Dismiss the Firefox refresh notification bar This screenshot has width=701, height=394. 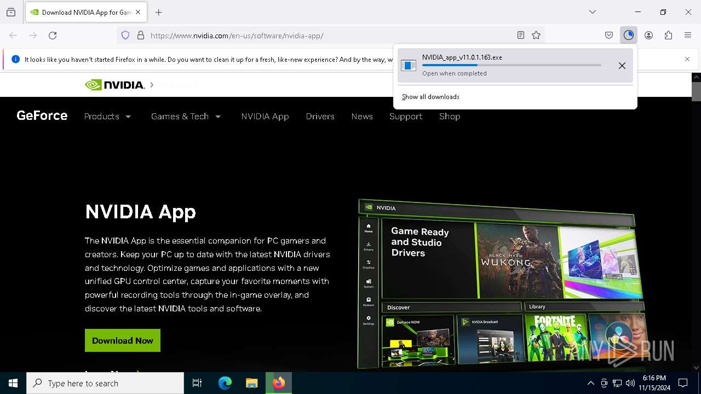[x=687, y=59]
